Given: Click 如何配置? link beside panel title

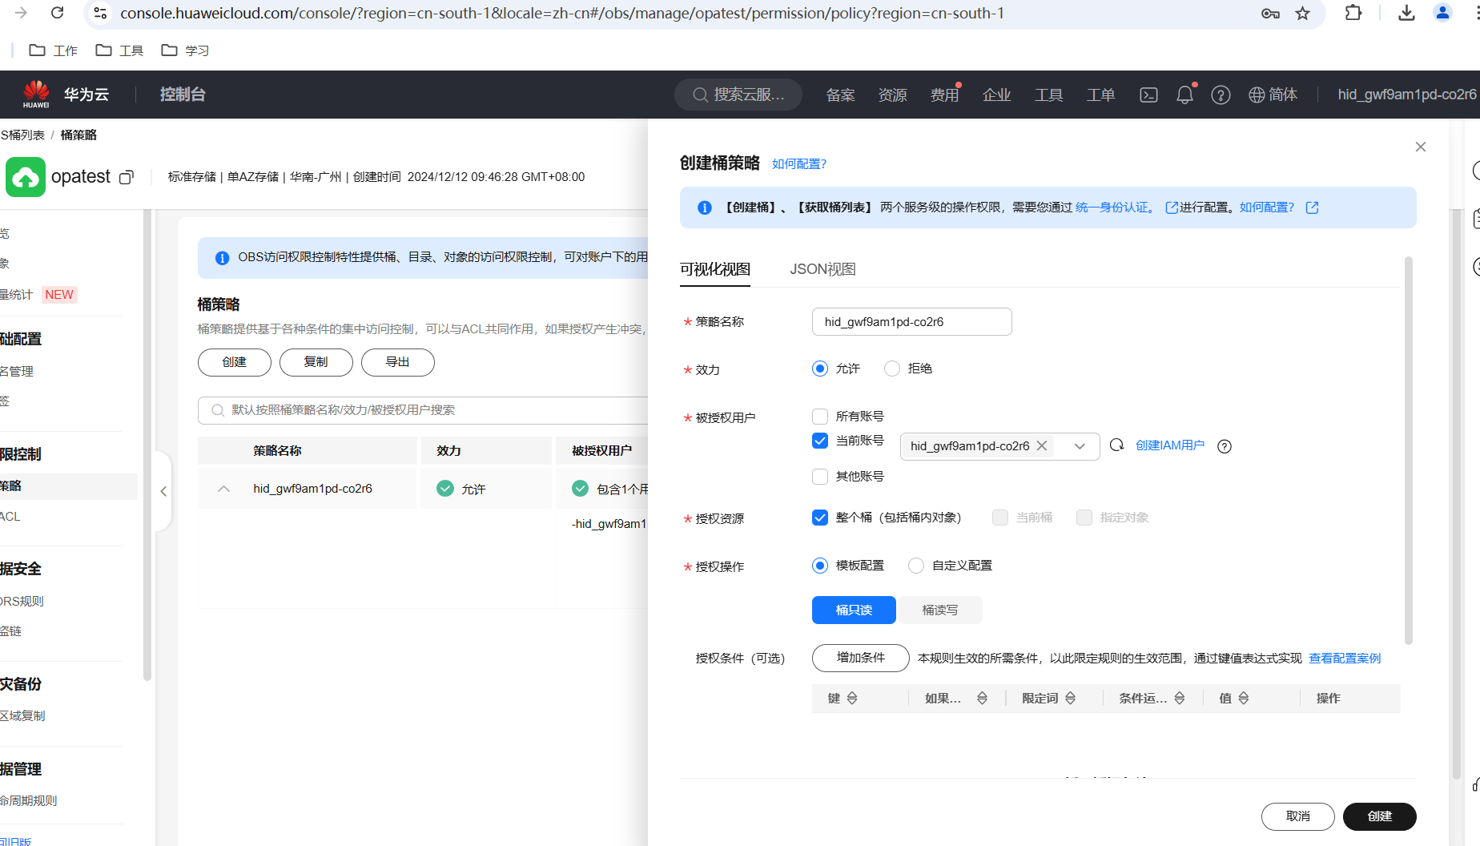Looking at the screenshot, I should click(799, 164).
